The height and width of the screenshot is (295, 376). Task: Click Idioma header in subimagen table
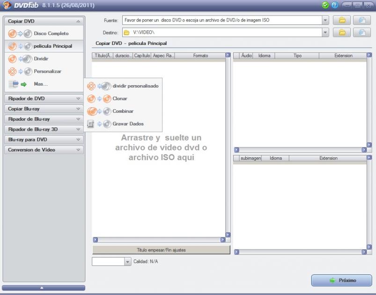pos(275,158)
